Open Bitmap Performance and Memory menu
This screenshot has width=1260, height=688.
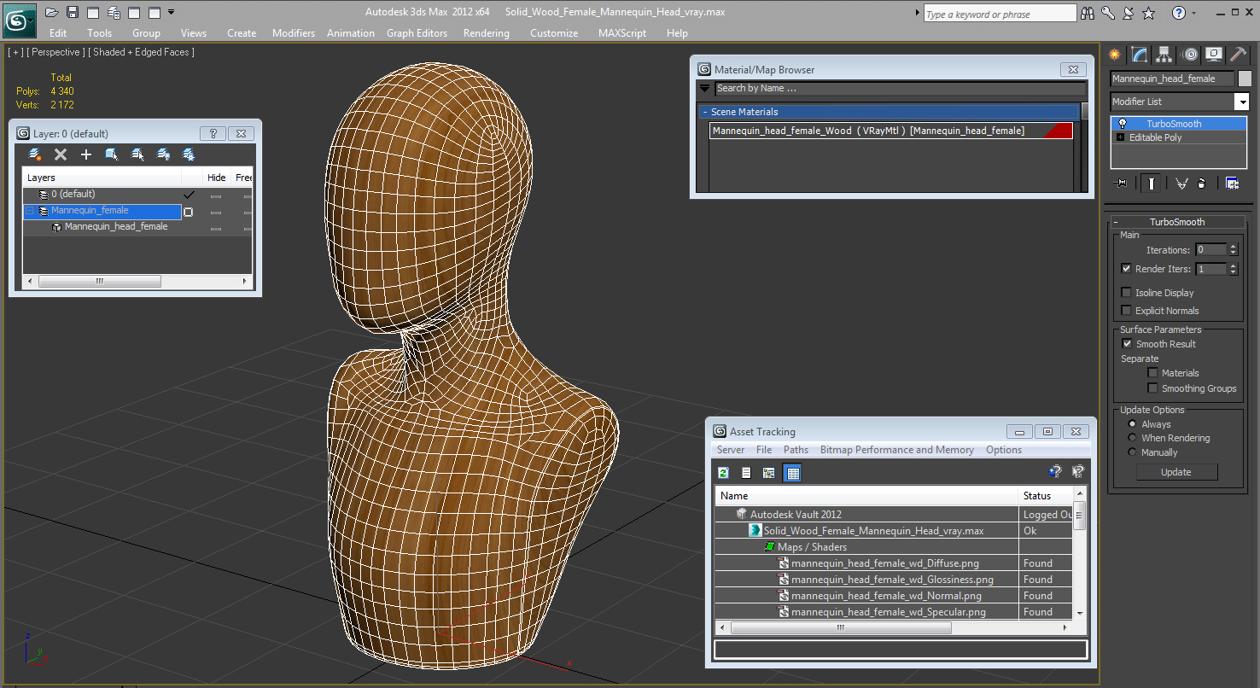pyautogui.click(x=896, y=450)
